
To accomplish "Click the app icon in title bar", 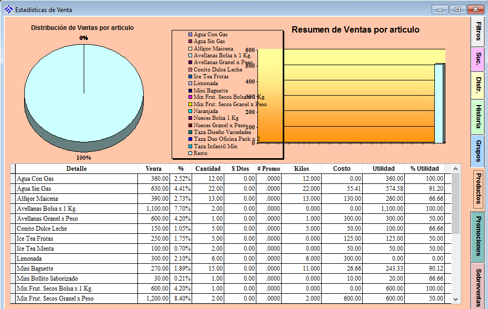I will point(8,9).
